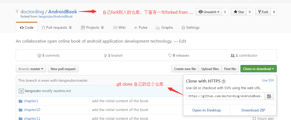
Task: Click the clone URL input field
Action: coord(225,96)
